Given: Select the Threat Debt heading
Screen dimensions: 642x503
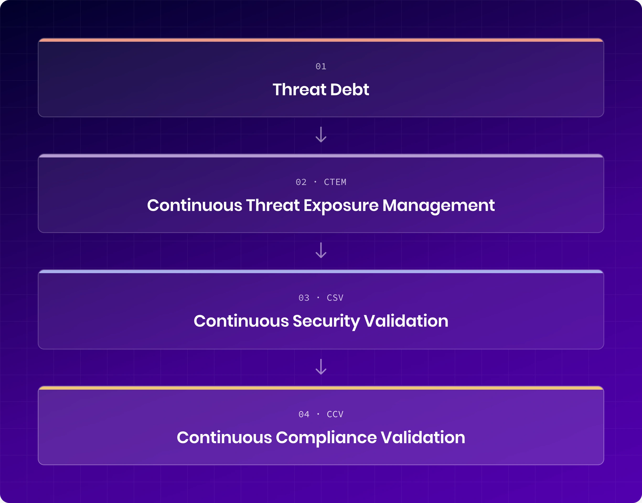Looking at the screenshot, I should (x=321, y=89).
